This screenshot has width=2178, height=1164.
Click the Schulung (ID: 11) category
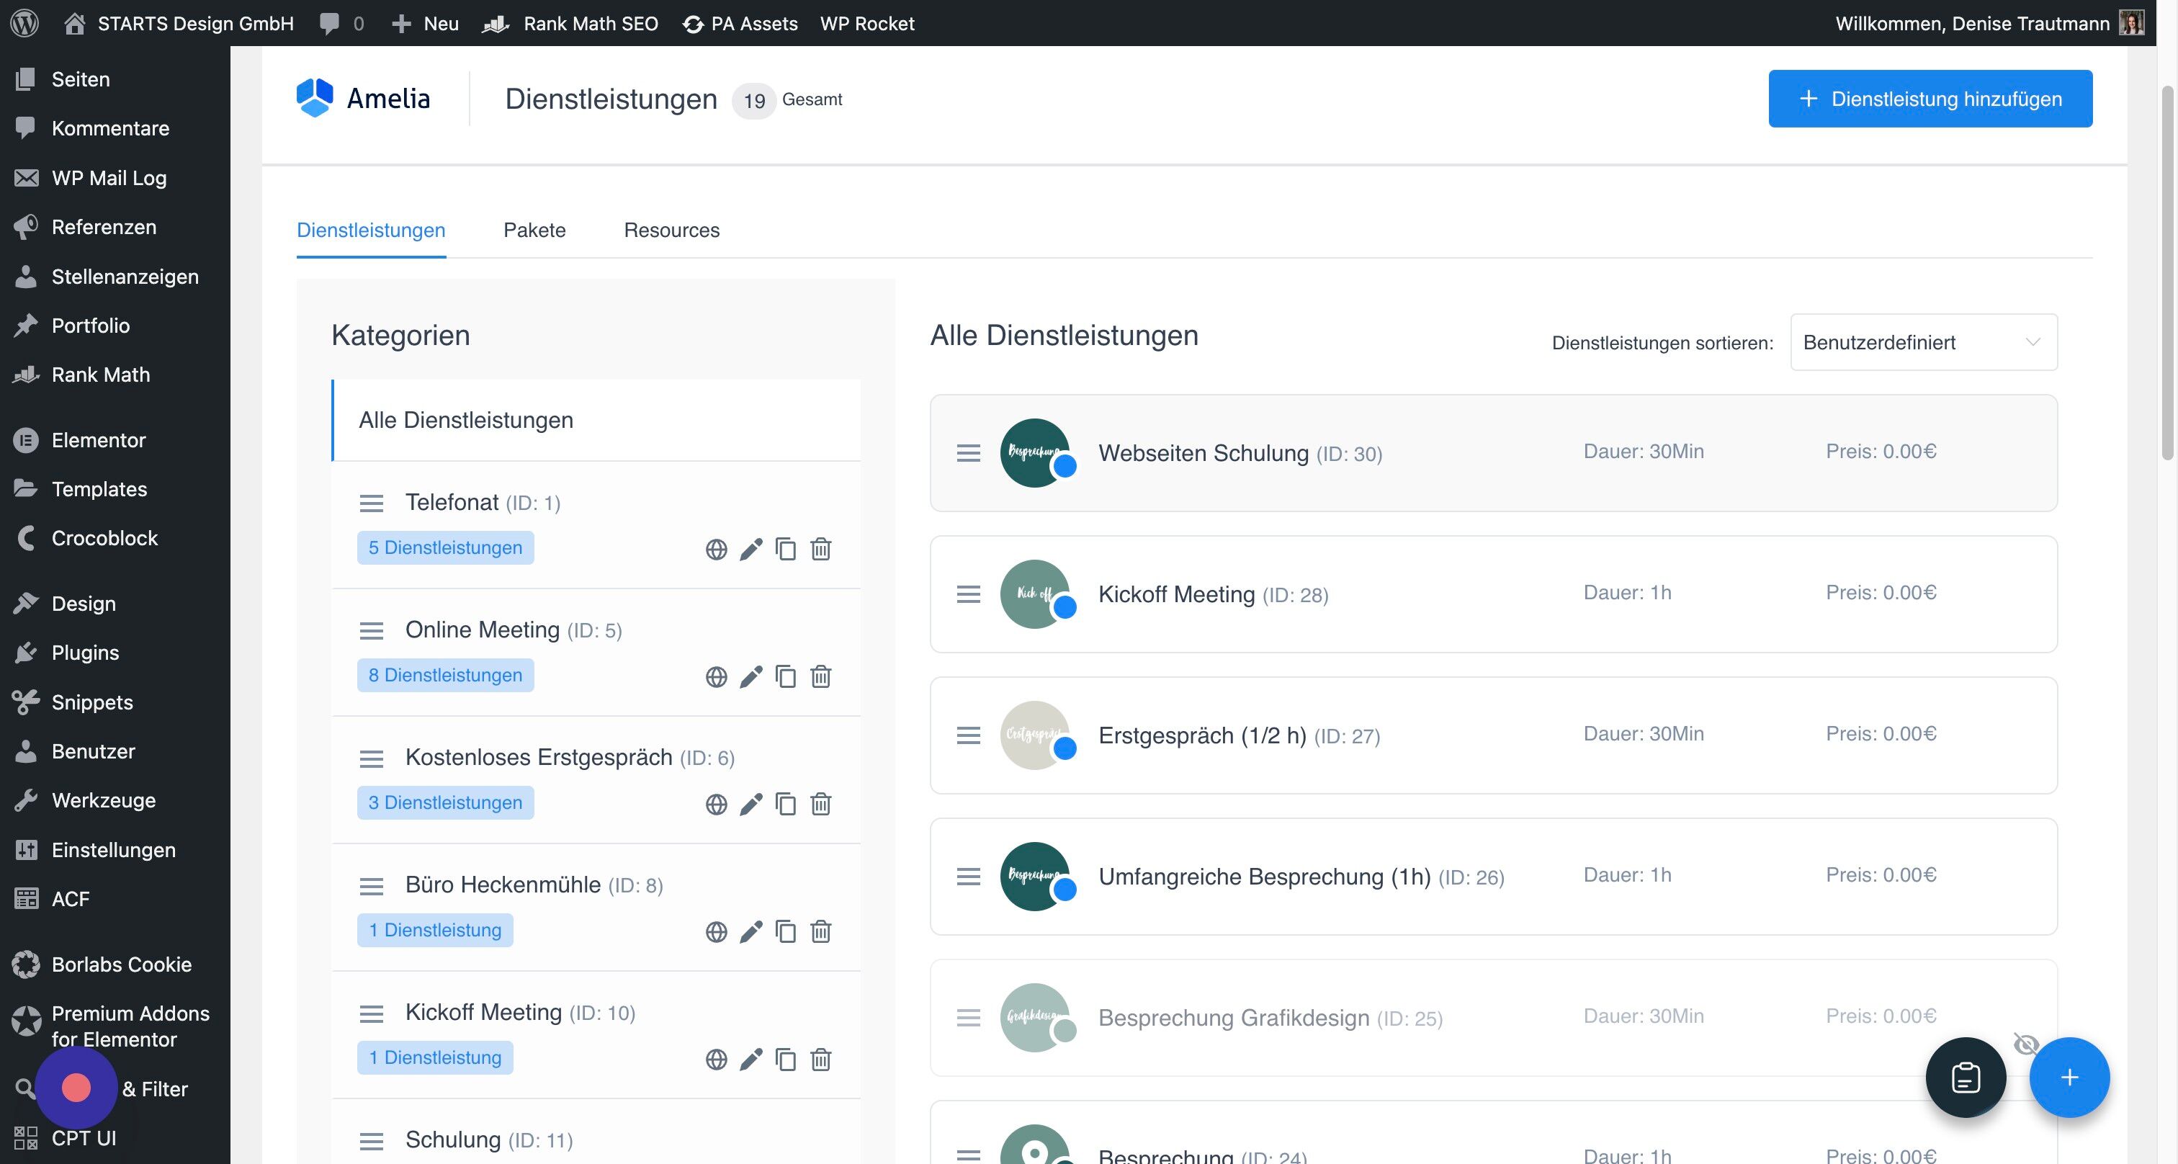(489, 1140)
